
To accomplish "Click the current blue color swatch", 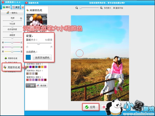I will click(x=28, y=57).
